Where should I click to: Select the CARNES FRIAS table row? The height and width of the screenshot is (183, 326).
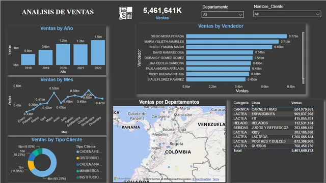(x=273, y=109)
